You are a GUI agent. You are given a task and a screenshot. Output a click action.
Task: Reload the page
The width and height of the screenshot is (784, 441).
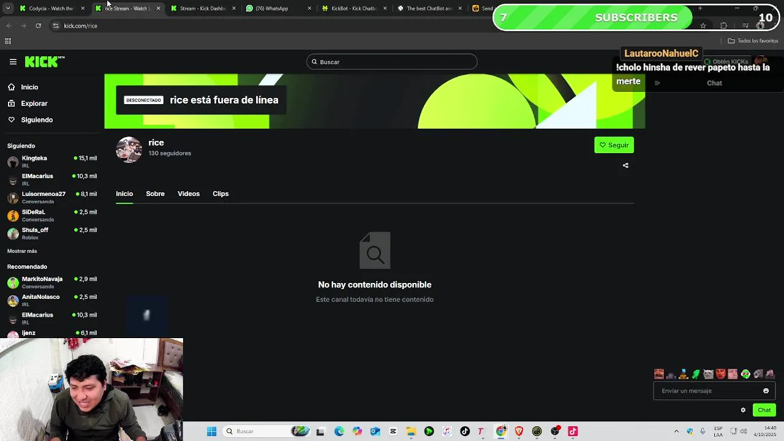(38, 26)
